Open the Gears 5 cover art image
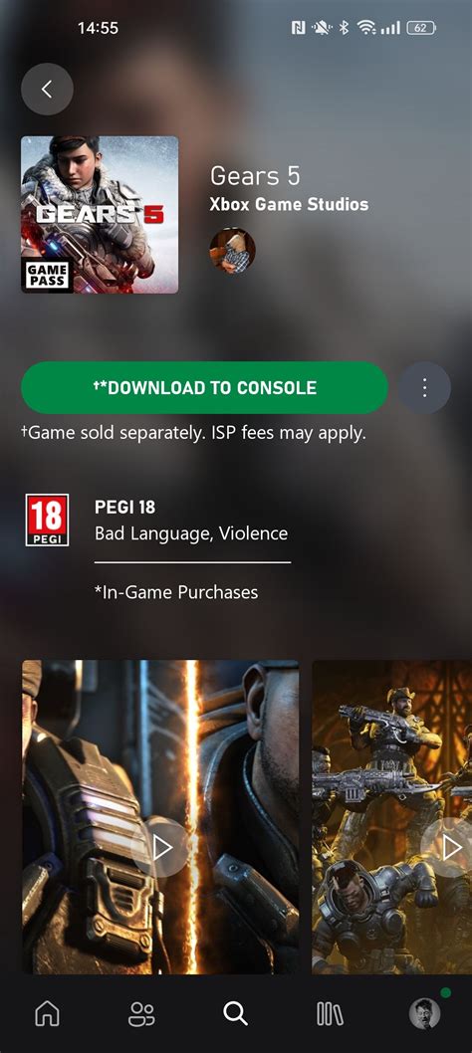 pos(101,215)
